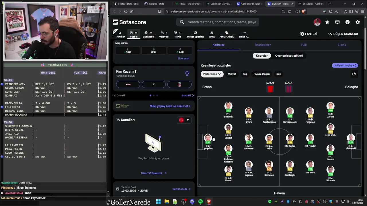This screenshot has width=367, height=206.
Task: Open the TV Kanalları country dropdown
Action: 184,120
